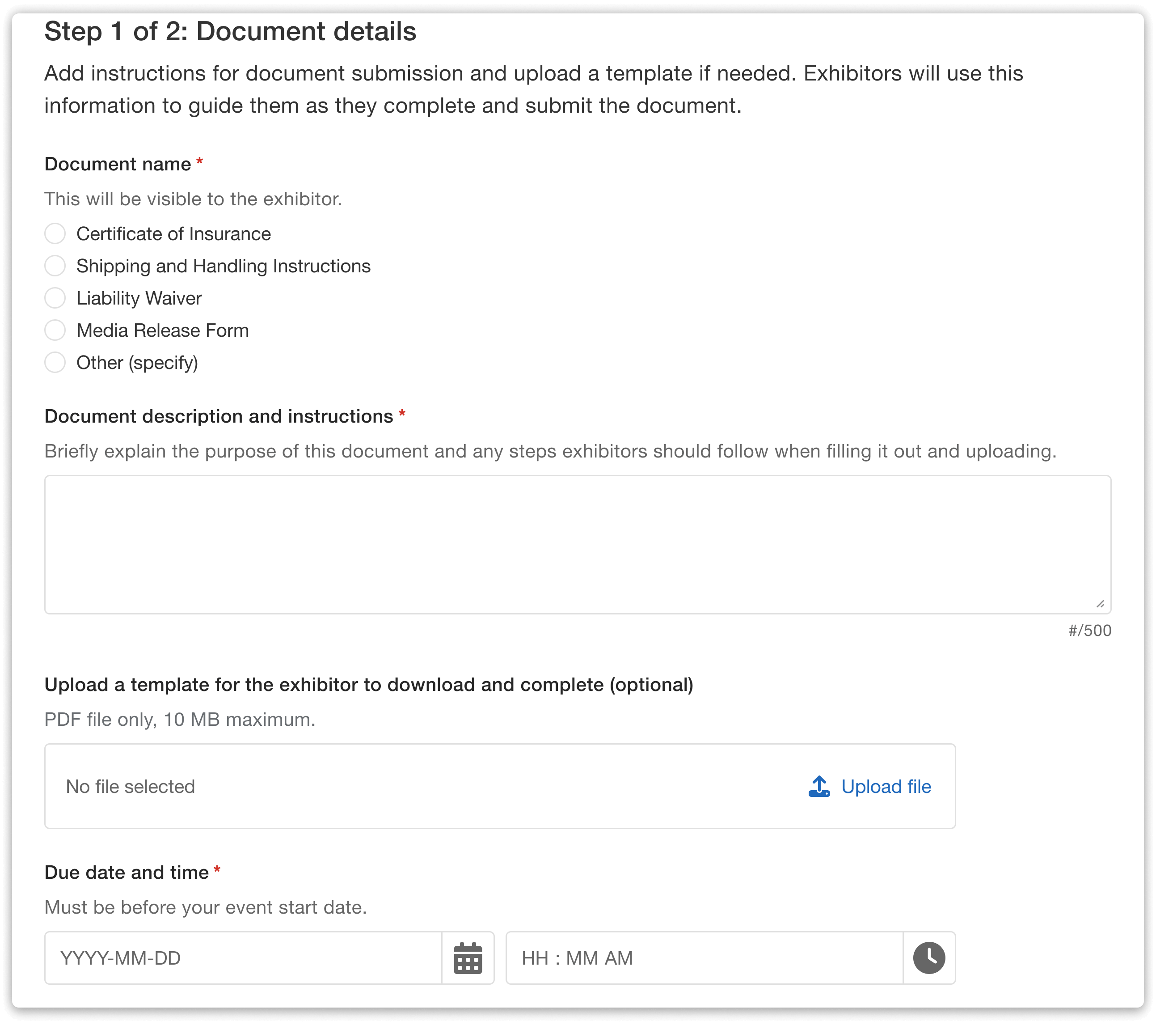
Task: Click the Document name required asterisk
Action: [x=199, y=162]
